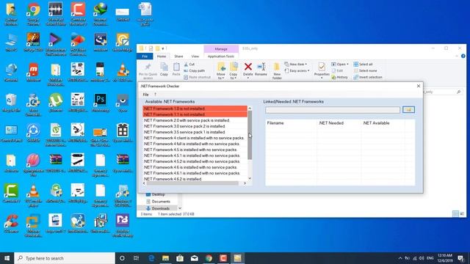Select '.NET Framework 4.5.1 is installed' row

195,155
